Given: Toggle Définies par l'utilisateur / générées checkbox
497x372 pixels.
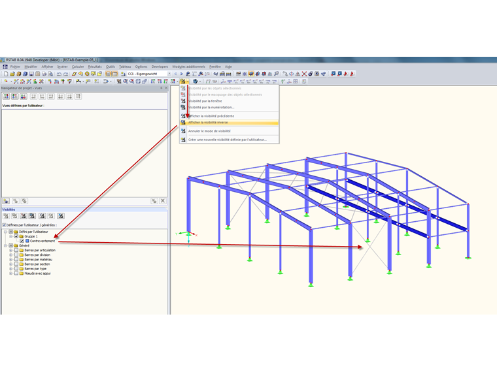Looking at the screenshot, I should pos(4,225).
